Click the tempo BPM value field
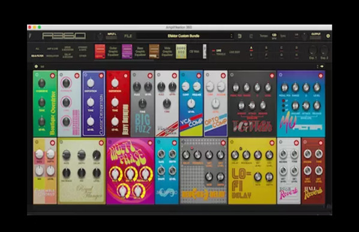Image resolution: width=359 pixels, height=232 pixels. tap(274, 35)
